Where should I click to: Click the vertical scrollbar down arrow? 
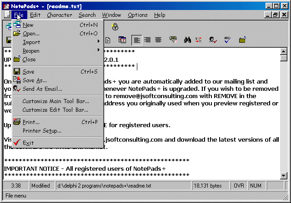[x=284, y=176]
